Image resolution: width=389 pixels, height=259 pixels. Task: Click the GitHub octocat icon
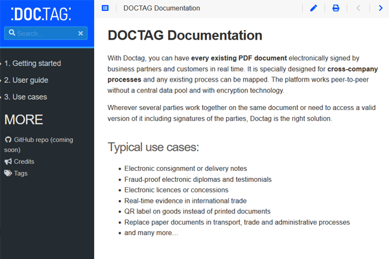[x=8, y=140]
